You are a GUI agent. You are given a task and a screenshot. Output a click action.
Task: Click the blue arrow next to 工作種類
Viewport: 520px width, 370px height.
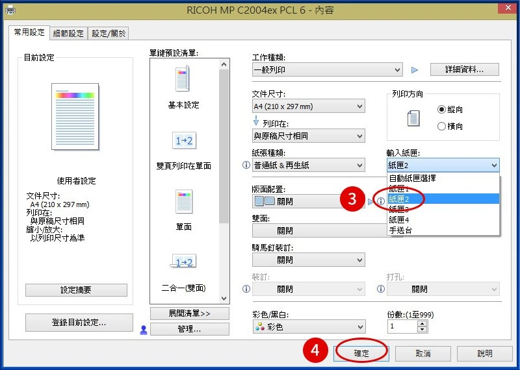tap(415, 70)
